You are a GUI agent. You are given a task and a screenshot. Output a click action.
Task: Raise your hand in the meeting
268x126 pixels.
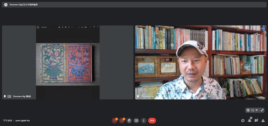coord(129,120)
